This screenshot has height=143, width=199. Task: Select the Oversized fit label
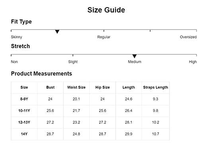click(188, 37)
